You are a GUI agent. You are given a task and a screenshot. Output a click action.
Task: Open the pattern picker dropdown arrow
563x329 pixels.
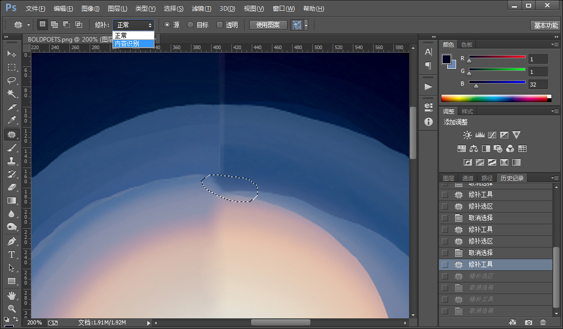tap(306, 25)
